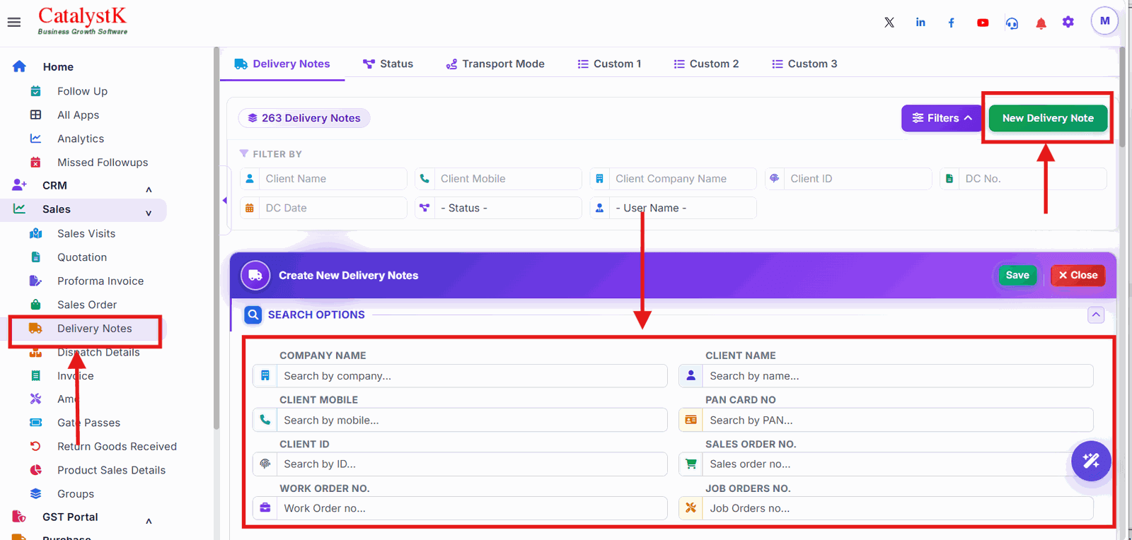The height and width of the screenshot is (540, 1132).
Task: Open the notification bell icon
Action: point(1041,23)
